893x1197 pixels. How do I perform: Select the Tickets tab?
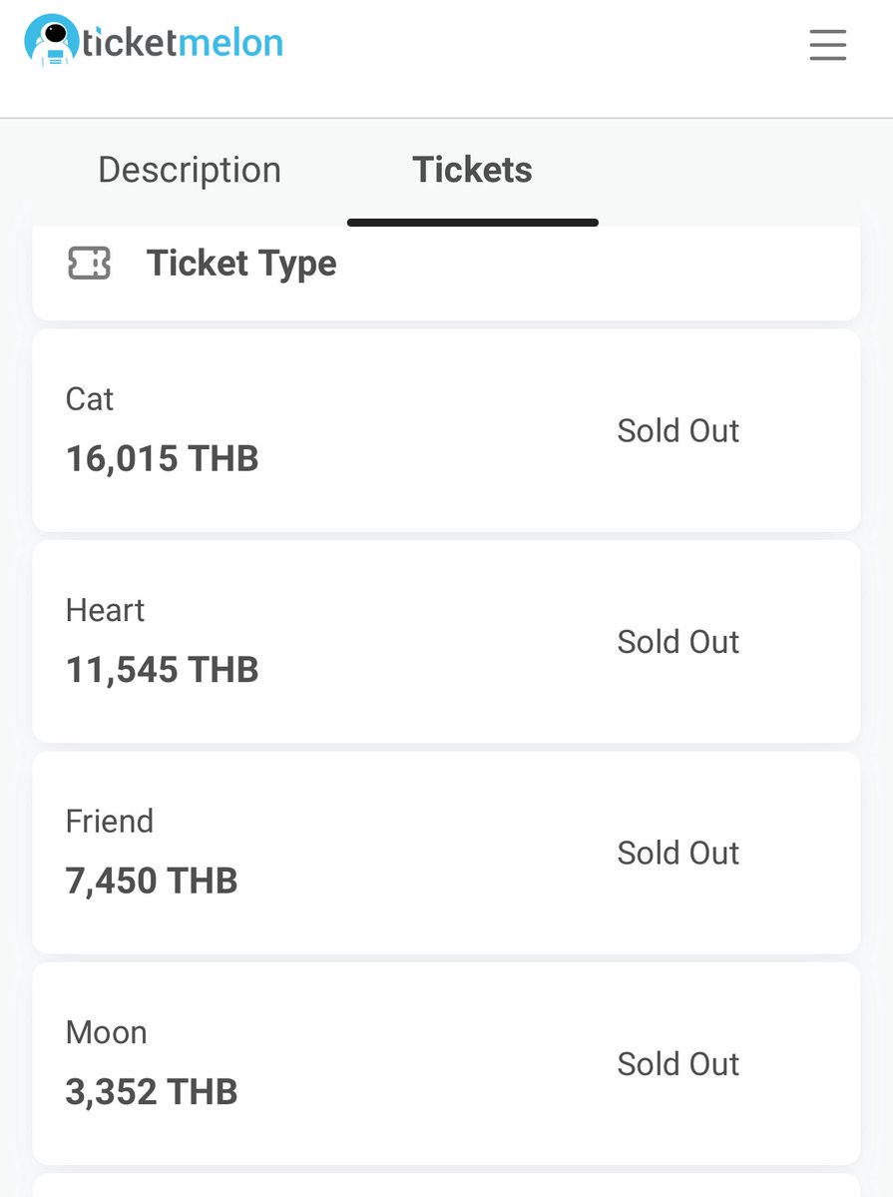coord(472,170)
